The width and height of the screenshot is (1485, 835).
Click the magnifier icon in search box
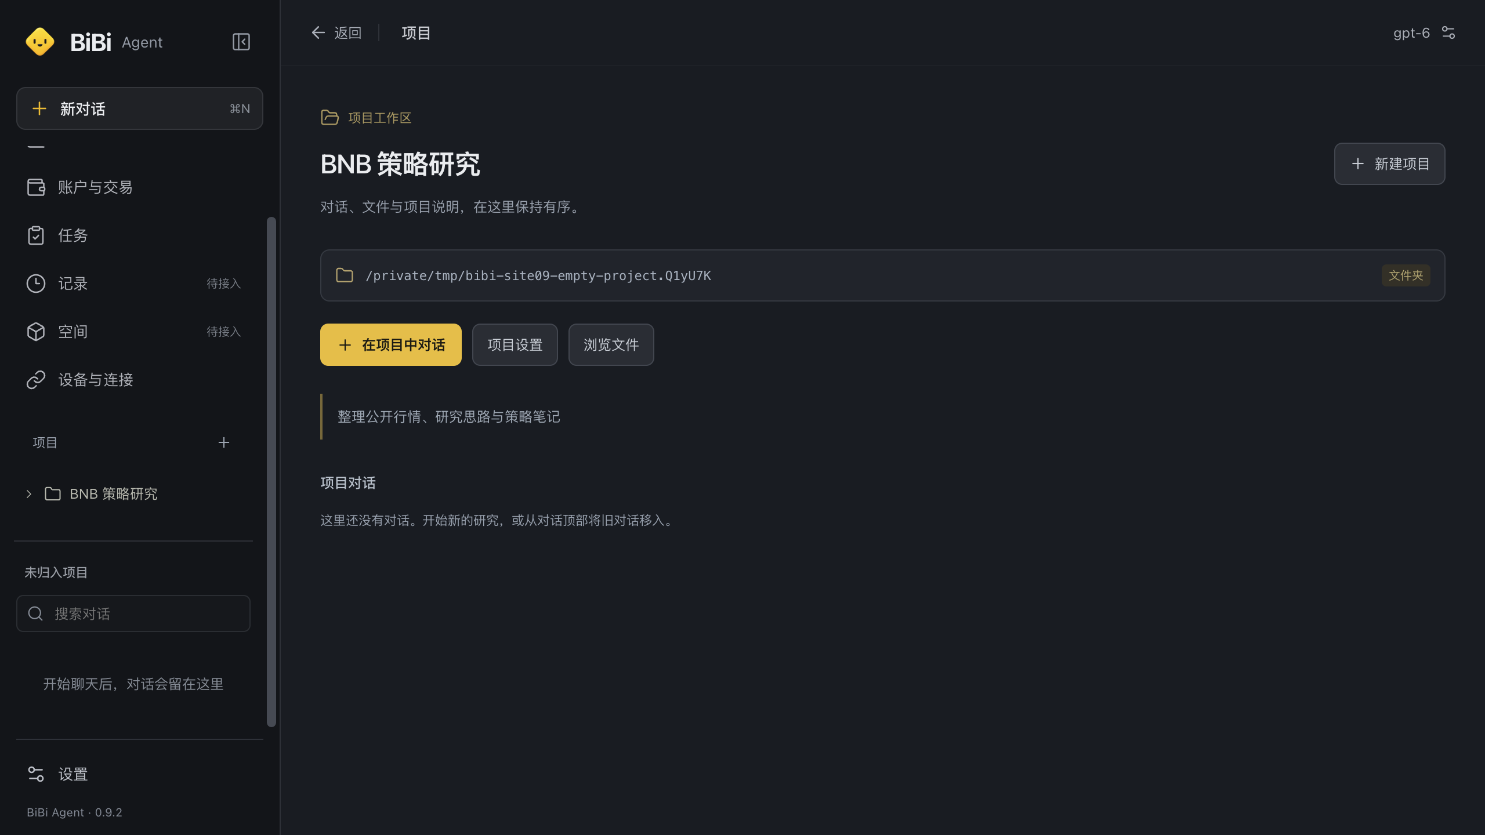35,613
